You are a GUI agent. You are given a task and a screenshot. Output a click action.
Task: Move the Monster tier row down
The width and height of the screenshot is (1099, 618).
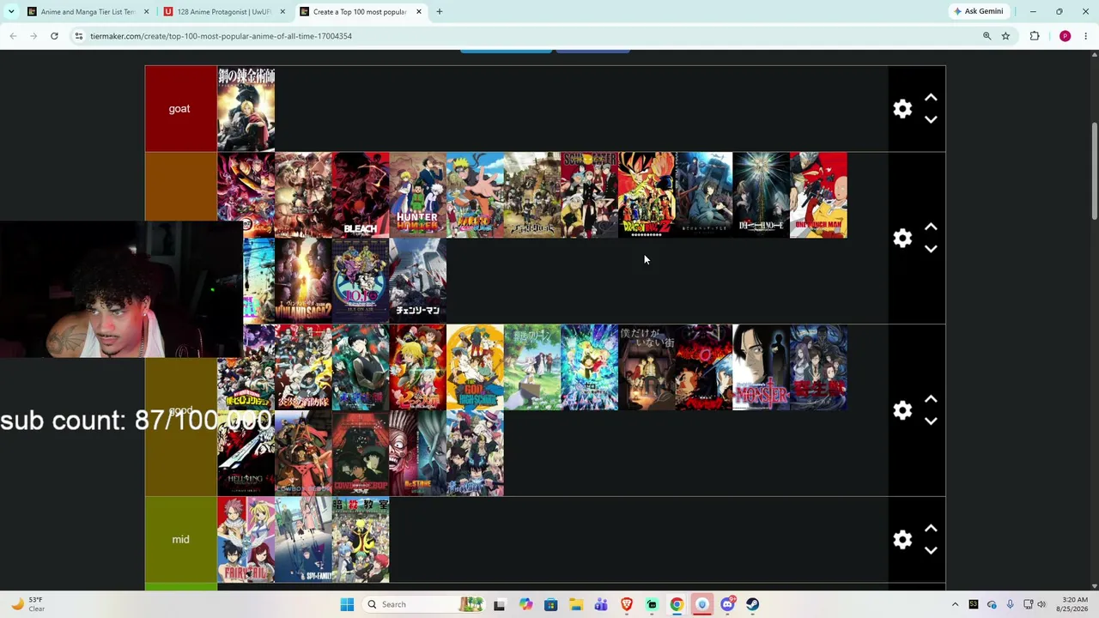[x=931, y=421]
